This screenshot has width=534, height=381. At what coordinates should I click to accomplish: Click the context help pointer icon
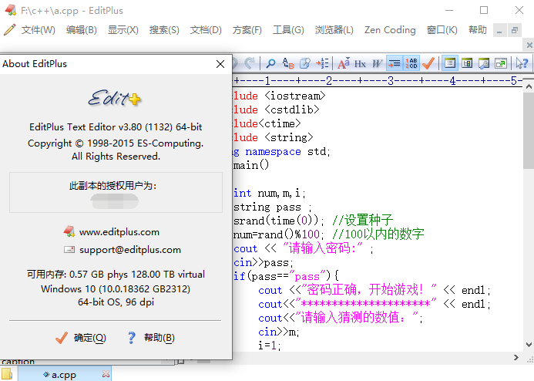point(522,63)
